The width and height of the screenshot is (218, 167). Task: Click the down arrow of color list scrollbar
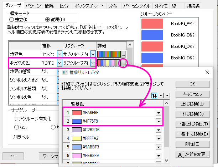pos(167,161)
